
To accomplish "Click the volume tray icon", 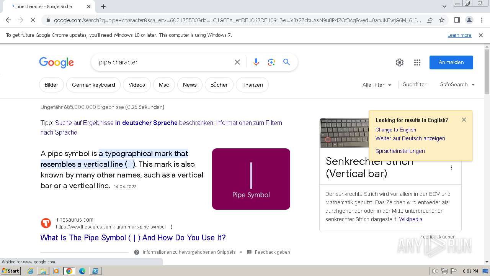I will (436, 271).
